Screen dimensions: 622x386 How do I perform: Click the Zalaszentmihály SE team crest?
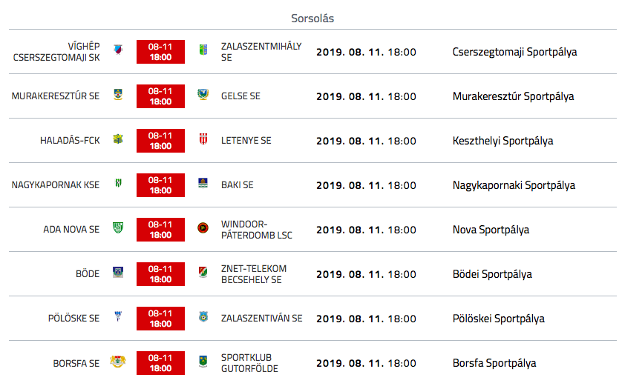click(203, 50)
